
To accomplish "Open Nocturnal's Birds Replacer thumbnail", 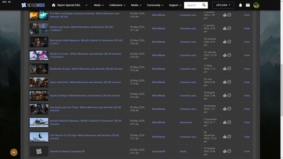I will tap(39, 42).
